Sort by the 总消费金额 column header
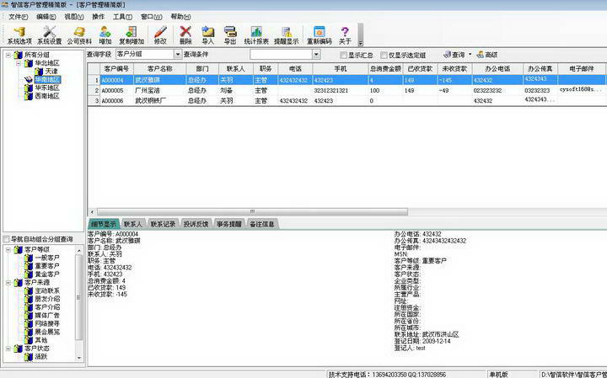Screen dimensions: 607x378 385,69
